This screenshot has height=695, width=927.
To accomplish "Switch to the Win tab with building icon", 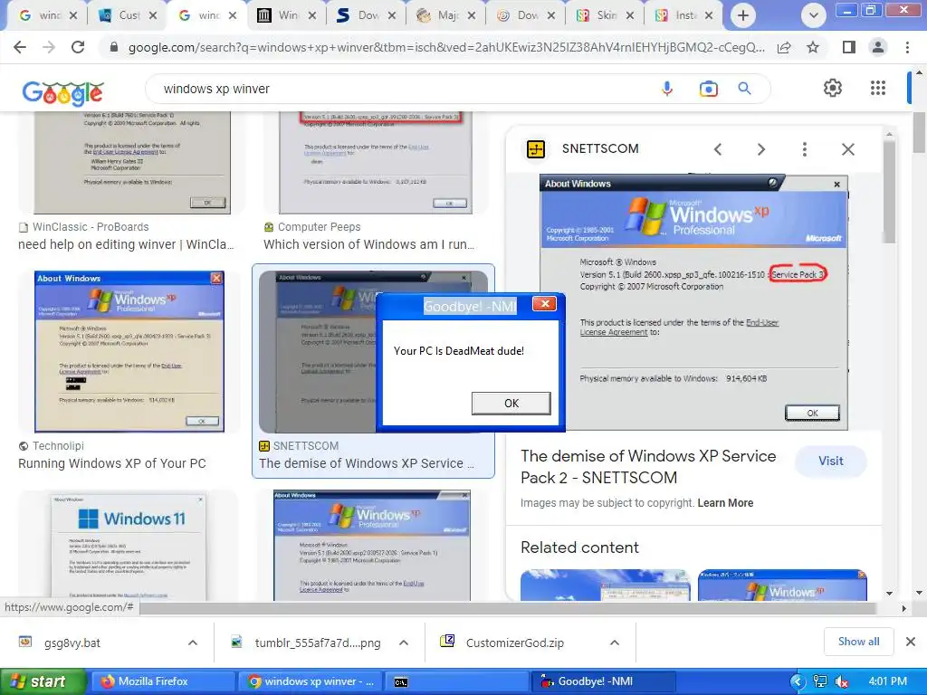I will (x=287, y=15).
